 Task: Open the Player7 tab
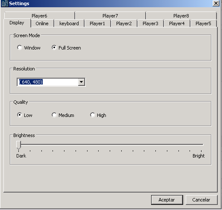tap(110, 16)
